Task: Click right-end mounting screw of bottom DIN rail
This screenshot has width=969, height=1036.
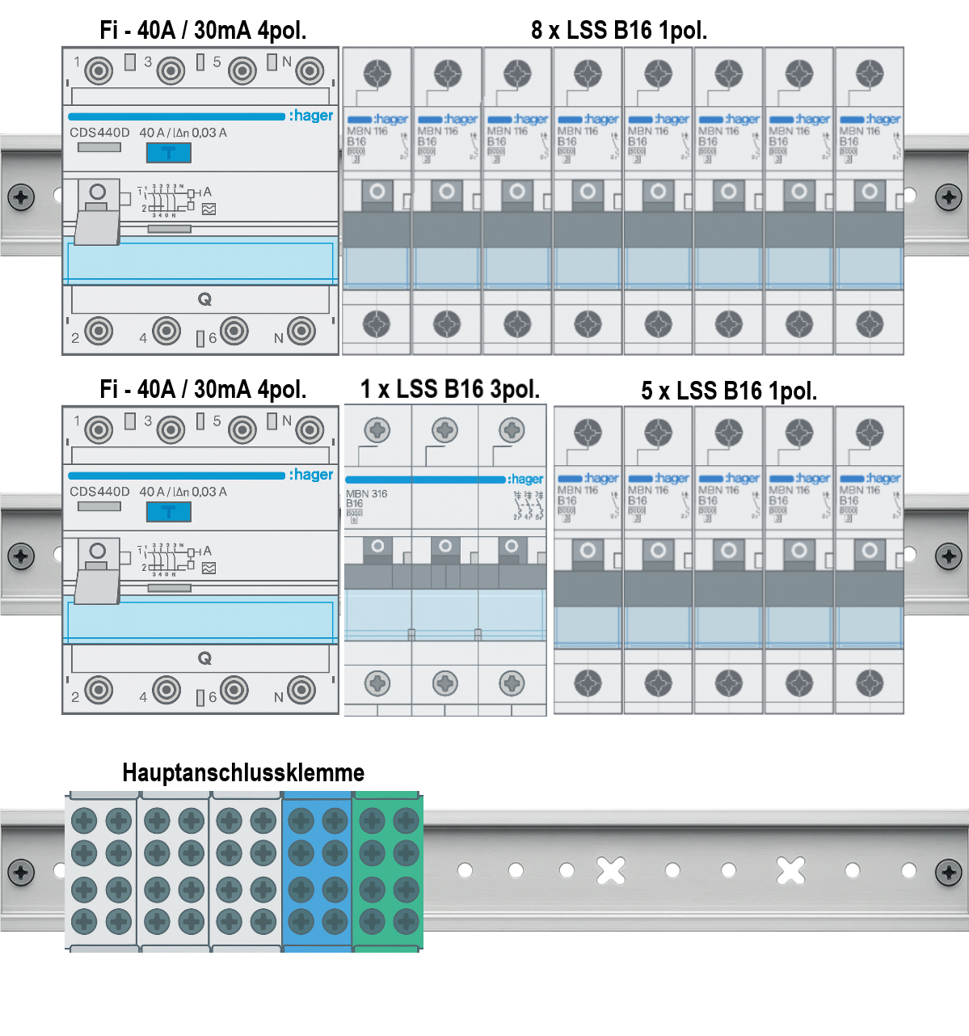Action: point(948,872)
